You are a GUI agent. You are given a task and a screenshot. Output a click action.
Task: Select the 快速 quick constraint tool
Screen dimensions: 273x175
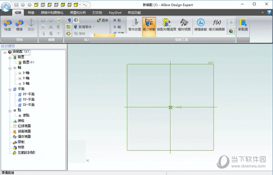click(8, 25)
